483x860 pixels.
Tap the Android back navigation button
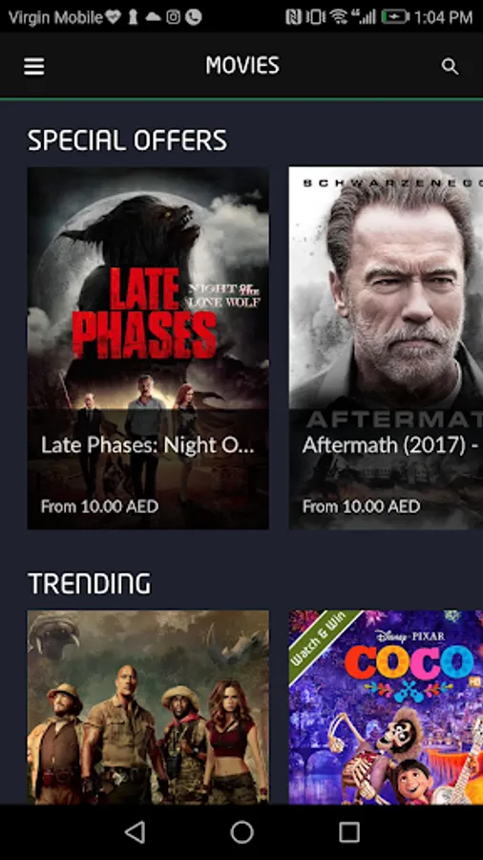pos(135,832)
